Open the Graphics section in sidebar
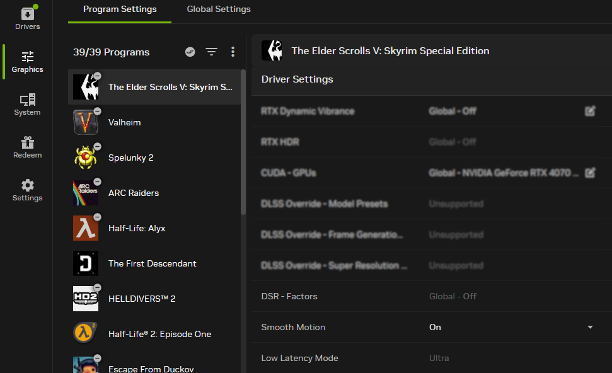Image resolution: width=612 pixels, height=373 pixels. pyautogui.click(x=27, y=62)
